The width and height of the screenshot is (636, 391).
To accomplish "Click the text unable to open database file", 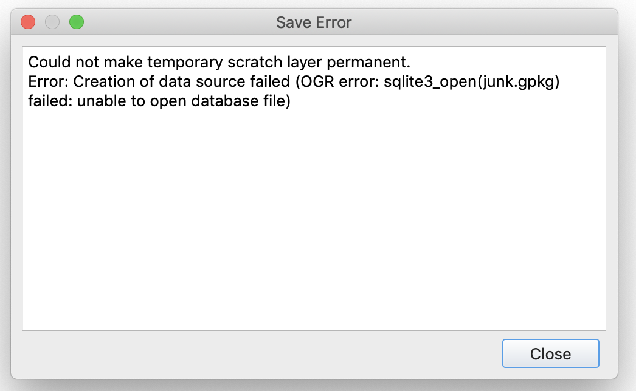I will (182, 101).
